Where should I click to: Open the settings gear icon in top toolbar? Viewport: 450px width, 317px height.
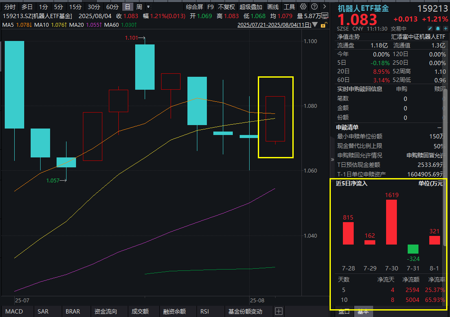[304, 6]
